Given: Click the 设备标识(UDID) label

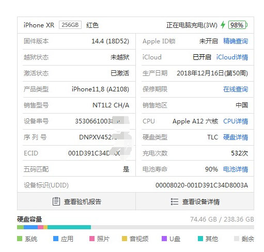Looking at the screenshot, I should [x=46, y=185].
